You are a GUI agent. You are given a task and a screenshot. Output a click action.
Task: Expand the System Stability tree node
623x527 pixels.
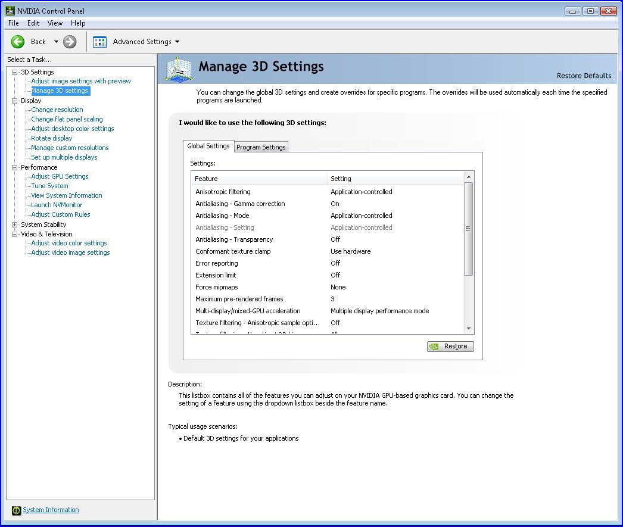pos(15,224)
